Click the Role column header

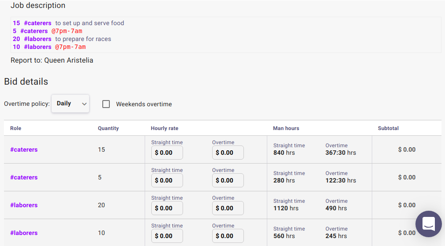(x=16, y=128)
